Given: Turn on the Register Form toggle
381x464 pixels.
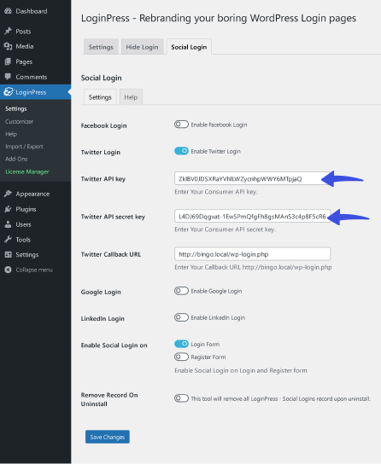Looking at the screenshot, I should (181, 357).
